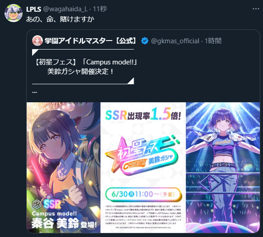Click the quoted tweet 1時間 timestamp
The image size is (263, 237).
[213, 41]
